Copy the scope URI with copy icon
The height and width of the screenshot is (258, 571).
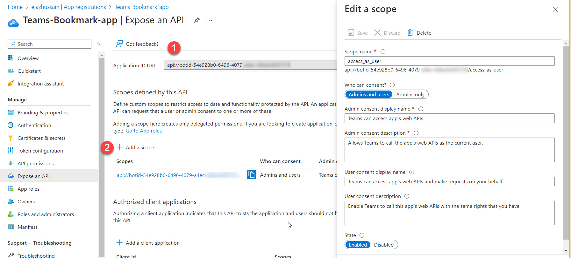[251, 174]
